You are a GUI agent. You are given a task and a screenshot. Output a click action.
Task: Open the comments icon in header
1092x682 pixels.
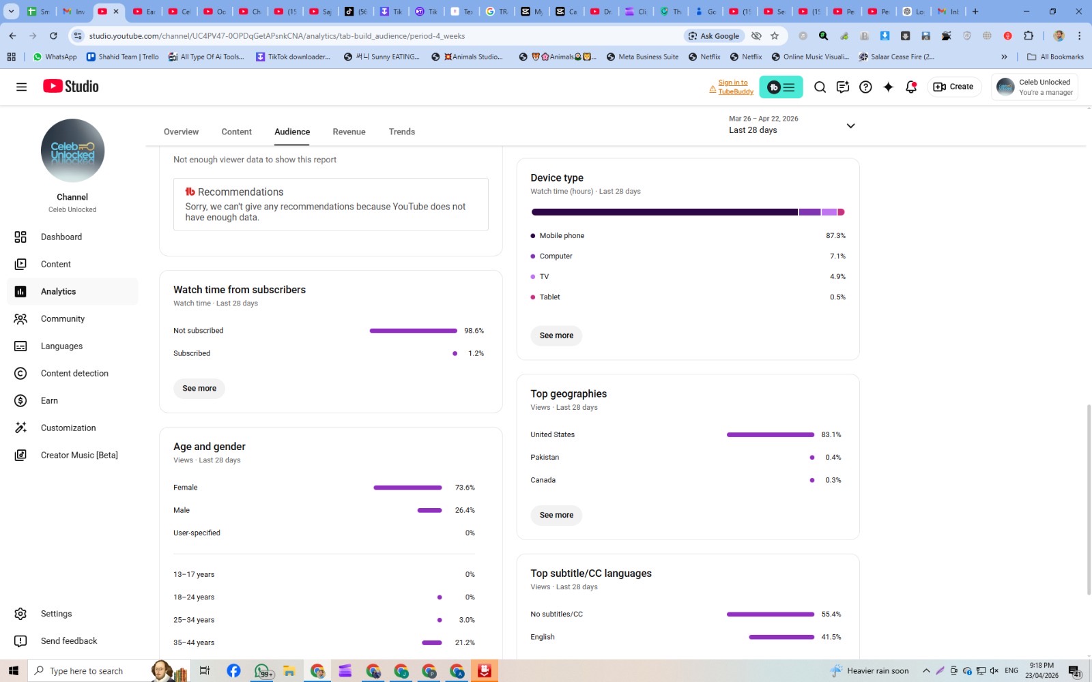[843, 87]
